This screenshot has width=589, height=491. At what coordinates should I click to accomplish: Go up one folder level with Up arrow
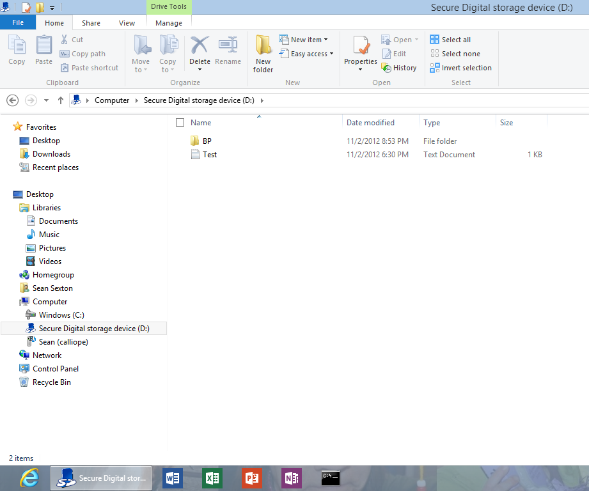pos(61,100)
